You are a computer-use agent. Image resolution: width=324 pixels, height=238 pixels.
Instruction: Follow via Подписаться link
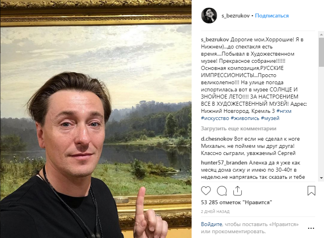pos(272,15)
